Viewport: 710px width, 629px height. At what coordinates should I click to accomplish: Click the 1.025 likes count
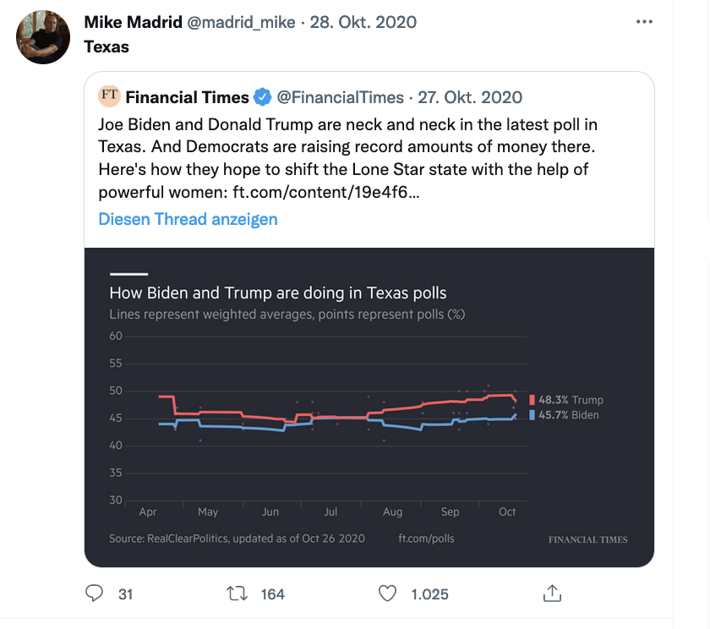pos(429,594)
